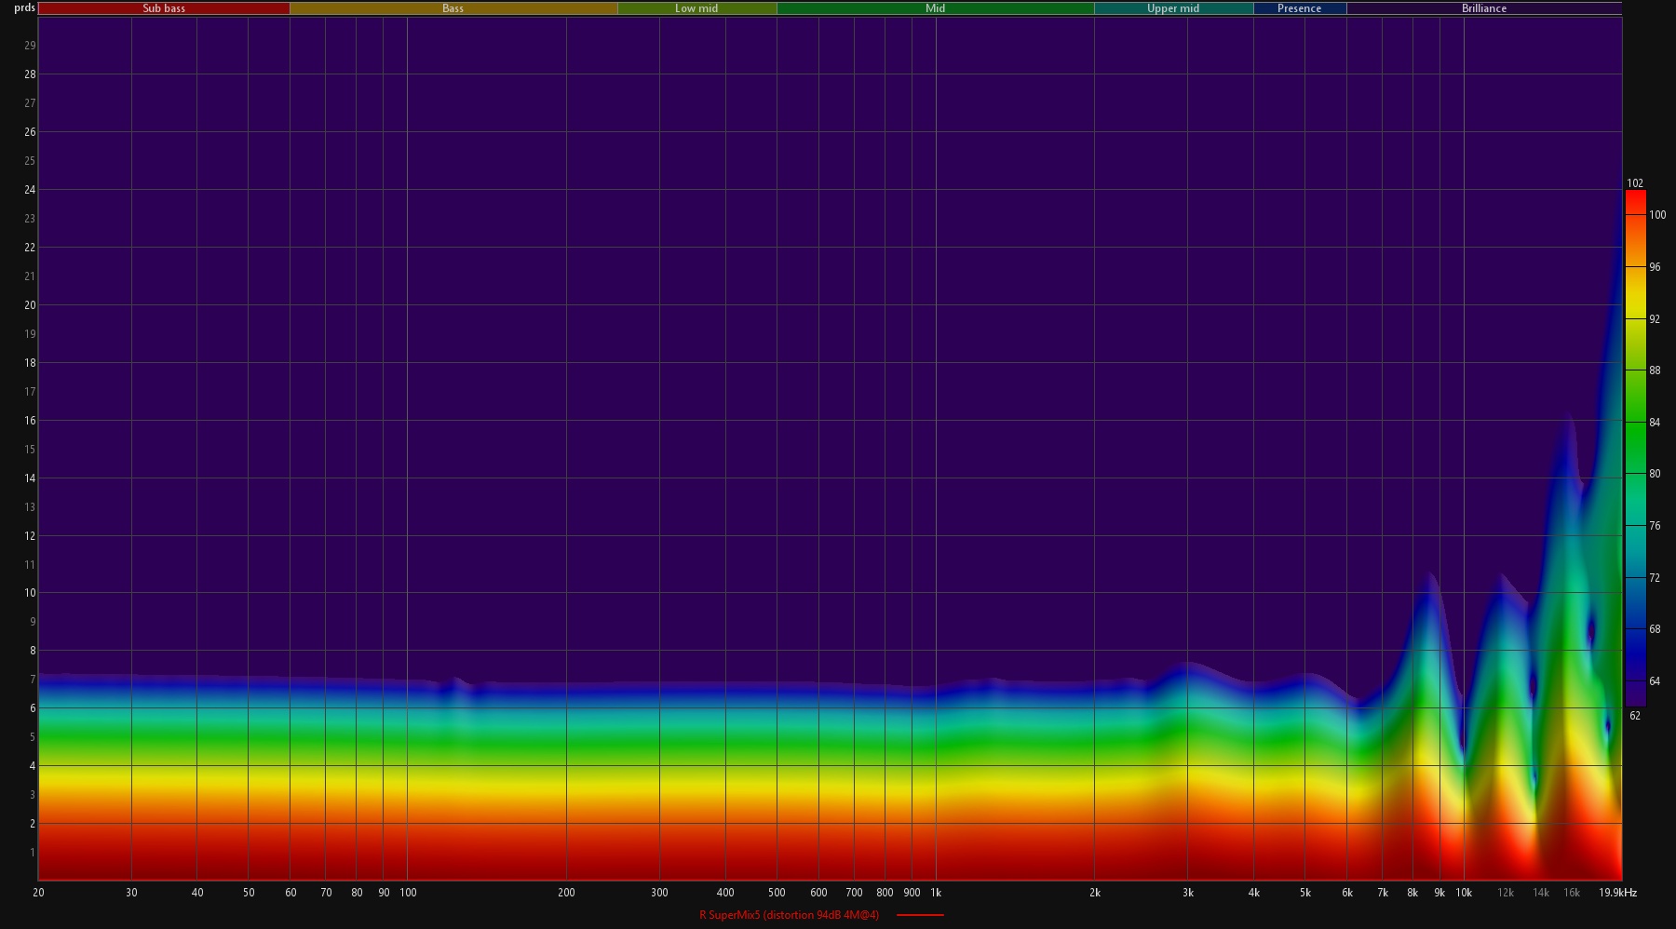Click the 10k frequency axis label

pyautogui.click(x=1464, y=893)
